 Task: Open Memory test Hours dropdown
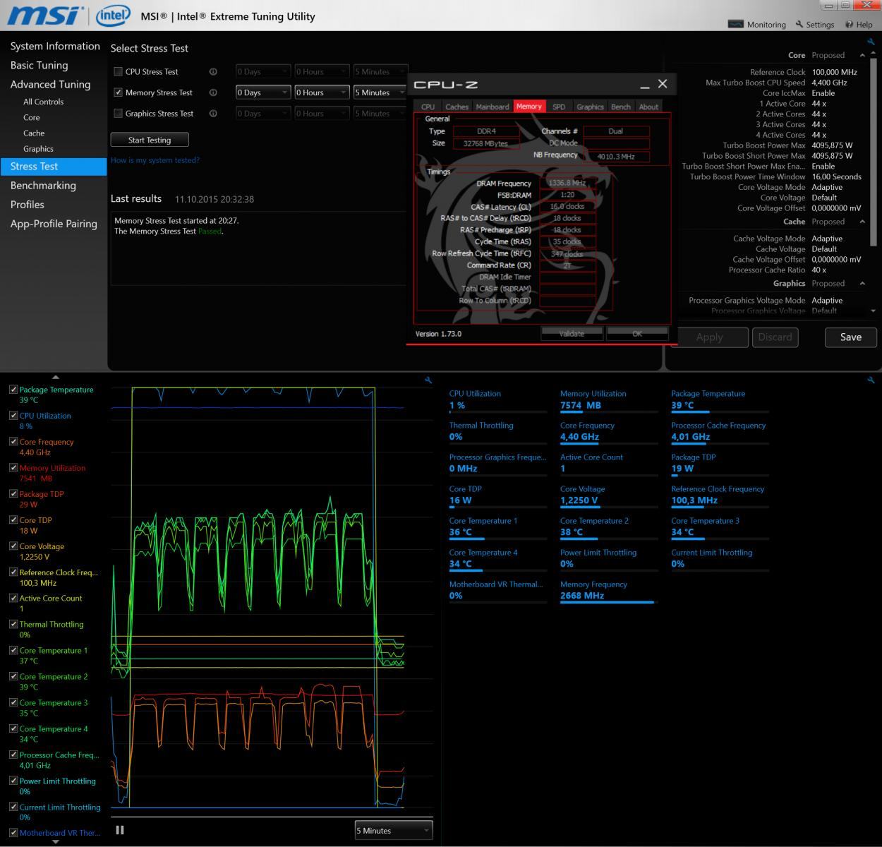(322, 92)
